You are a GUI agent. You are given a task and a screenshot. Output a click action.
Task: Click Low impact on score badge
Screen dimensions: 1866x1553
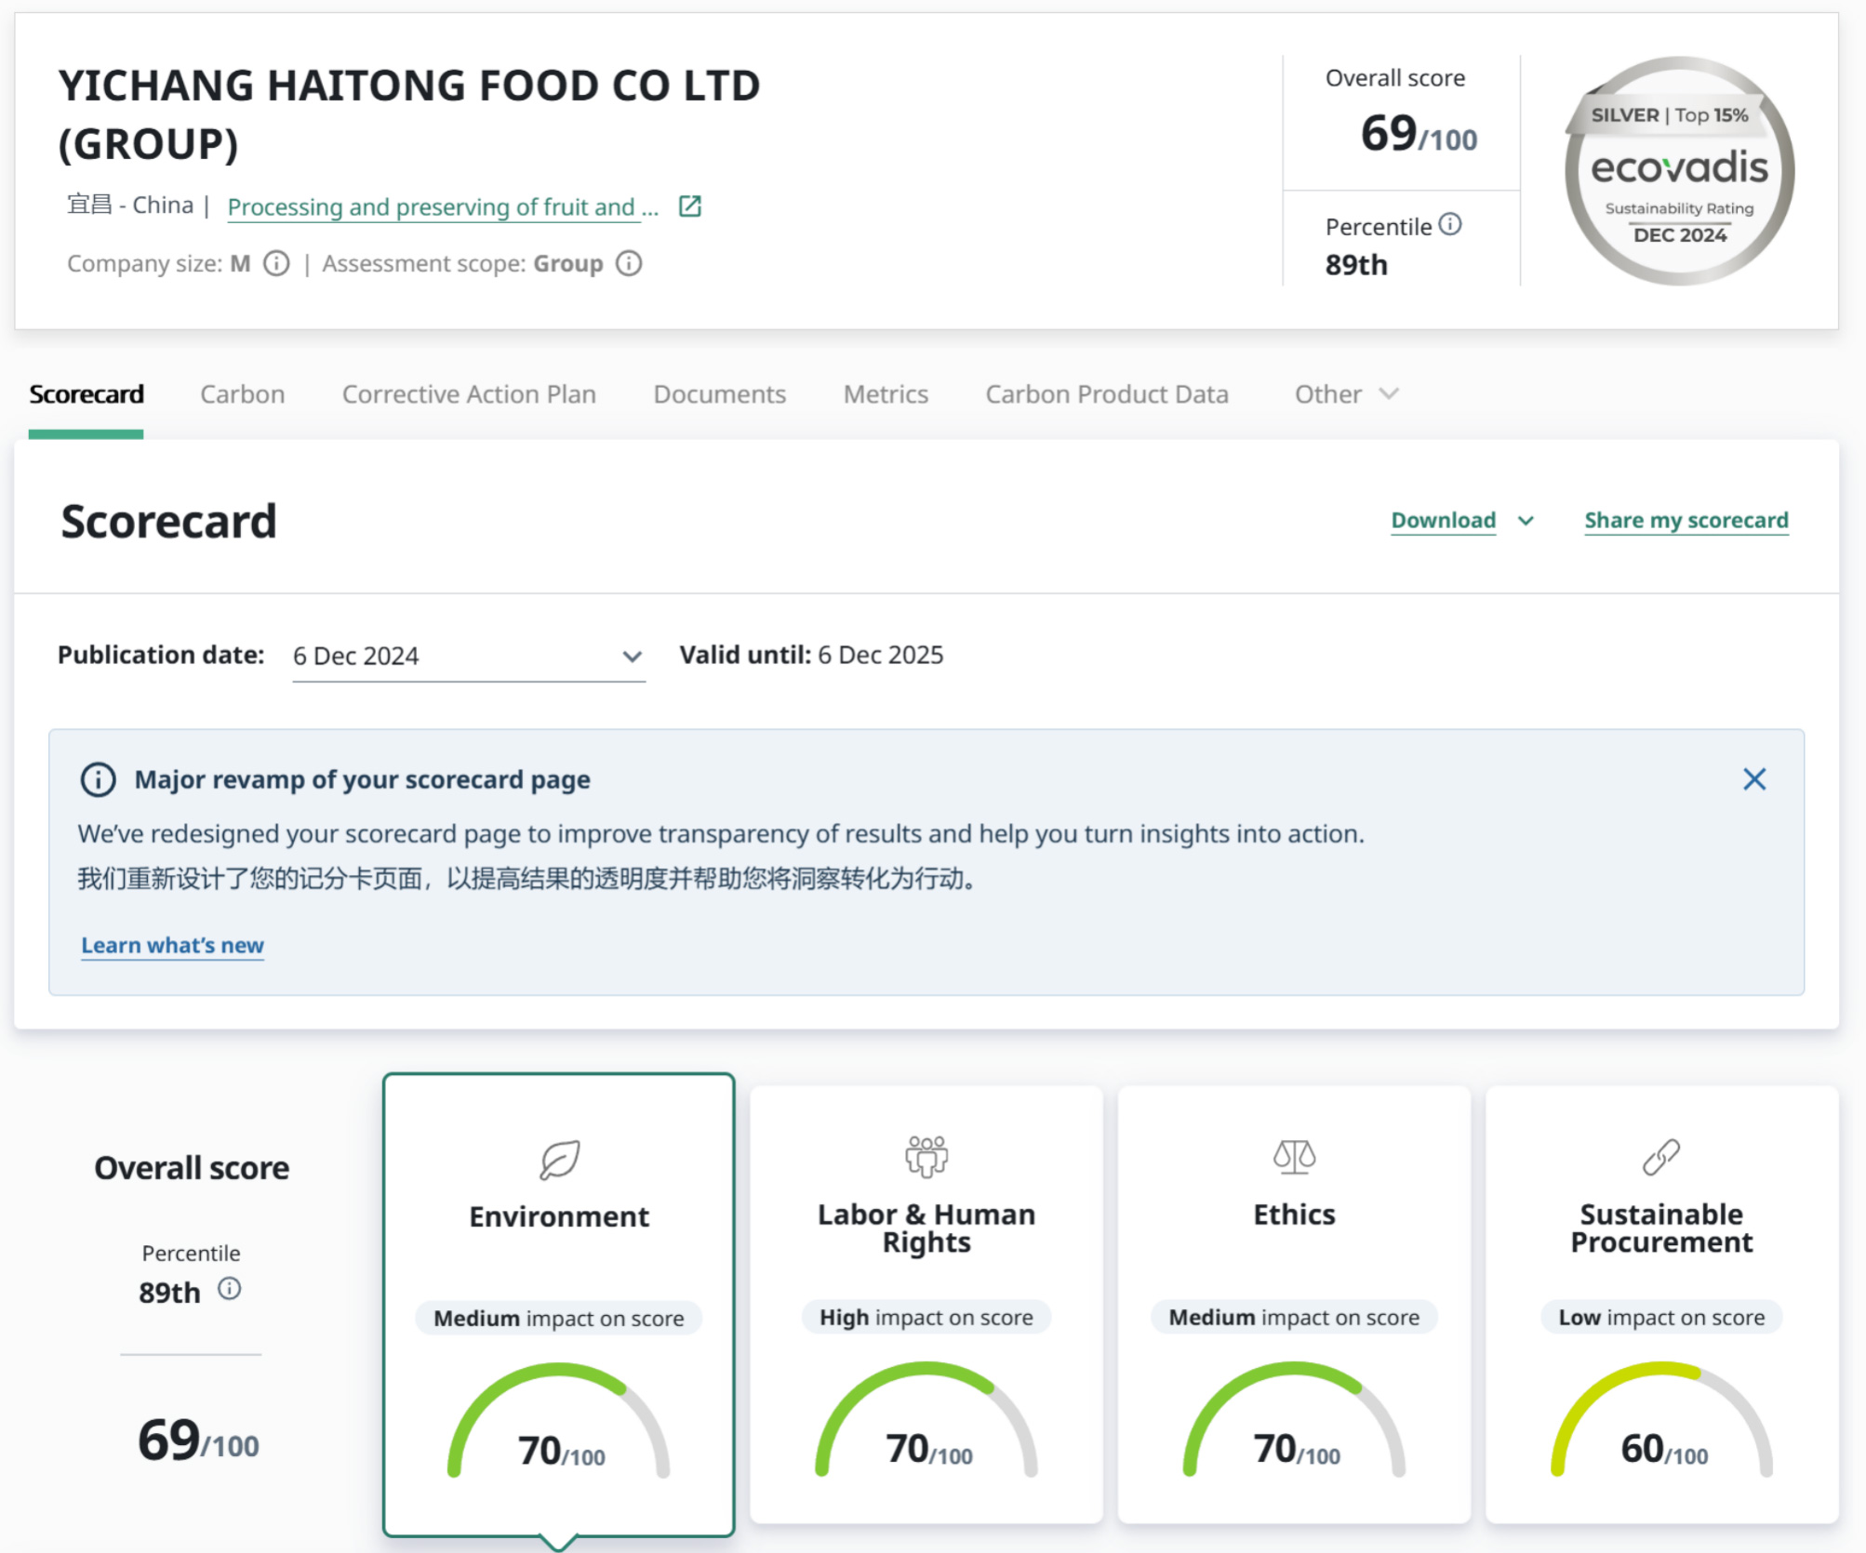1662,1318
